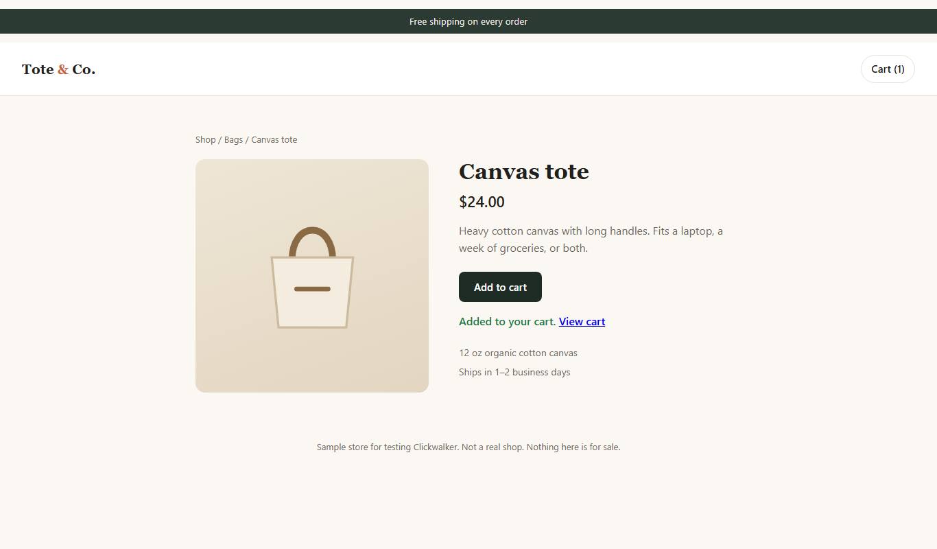Screen dimensions: 937x549
Task: Follow the View cart link
Action: (x=582, y=321)
